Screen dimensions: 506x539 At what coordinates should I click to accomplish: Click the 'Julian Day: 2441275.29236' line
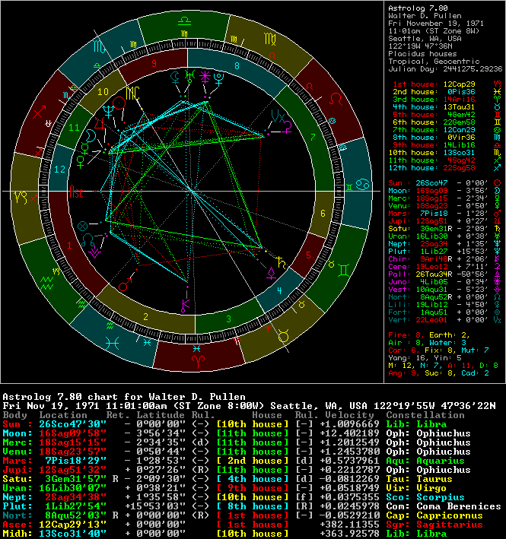[445, 68]
